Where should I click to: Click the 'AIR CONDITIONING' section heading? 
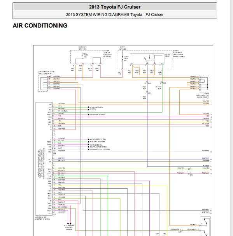40,26
